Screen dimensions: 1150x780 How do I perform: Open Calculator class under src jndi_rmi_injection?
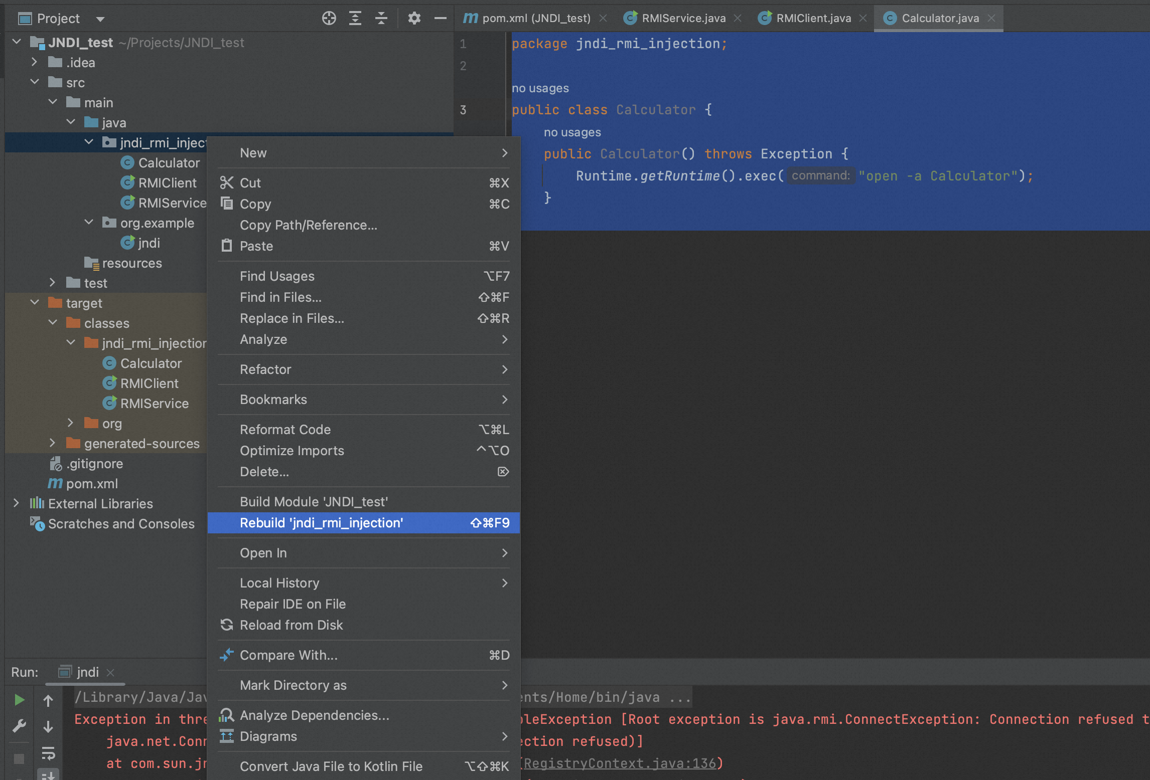pos(169,163)
